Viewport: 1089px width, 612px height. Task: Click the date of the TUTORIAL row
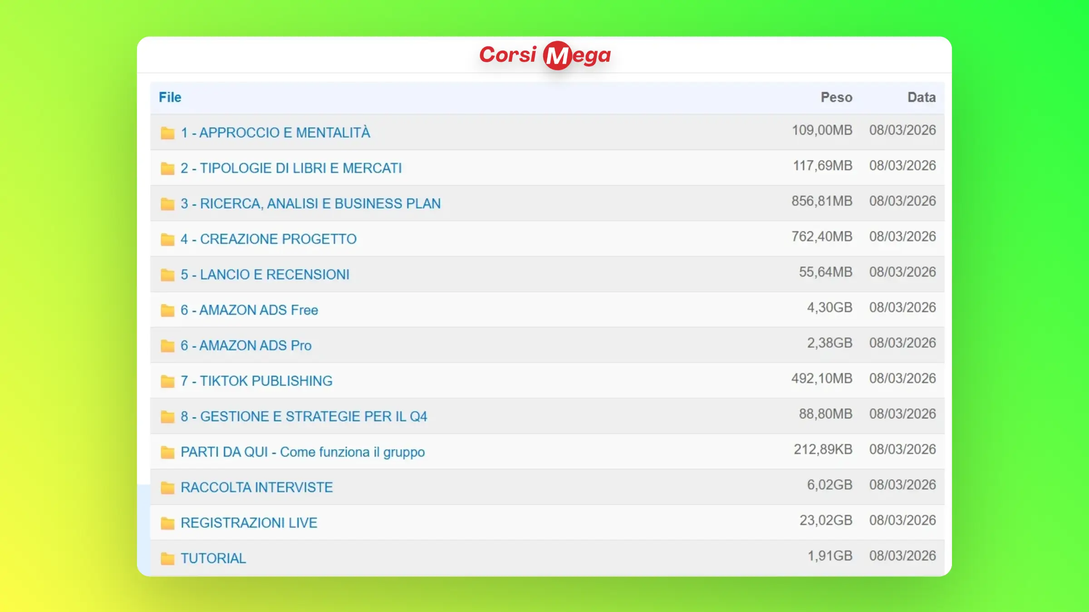pos(902,556)
